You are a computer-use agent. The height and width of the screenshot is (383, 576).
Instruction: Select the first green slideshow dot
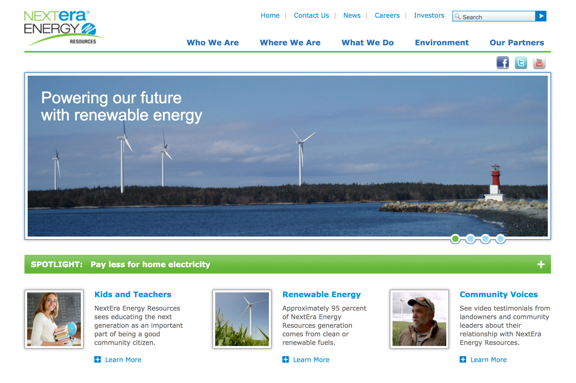pos(455,238)
